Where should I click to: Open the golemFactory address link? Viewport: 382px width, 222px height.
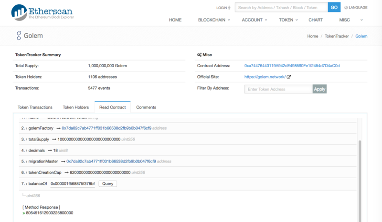(106, 128)
